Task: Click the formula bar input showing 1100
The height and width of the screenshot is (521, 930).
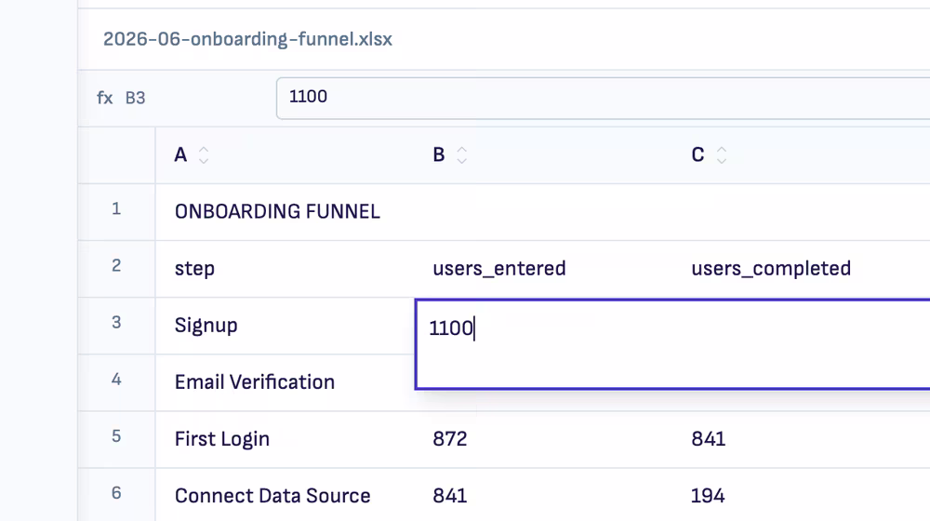Action: [603, 98]
